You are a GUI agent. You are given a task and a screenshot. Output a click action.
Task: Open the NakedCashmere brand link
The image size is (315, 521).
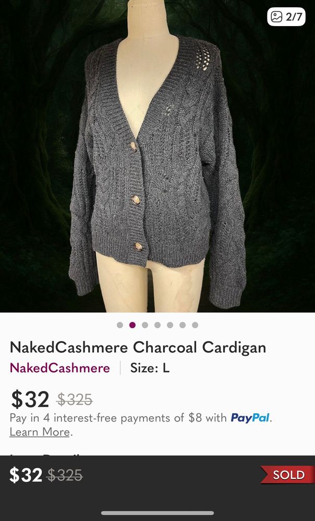click(x=60, y=368)
